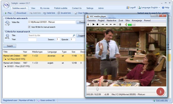Click Users online: 10 status entry
The width and height of the screenshot is (173, 104).
(x=46, y=100)
